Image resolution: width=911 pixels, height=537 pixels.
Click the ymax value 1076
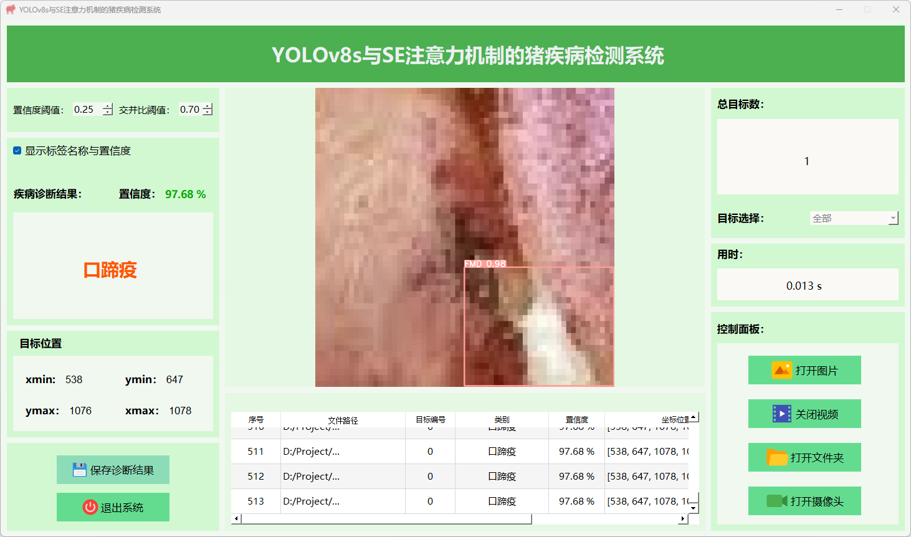pyautogui.click(x=80, y=411)
